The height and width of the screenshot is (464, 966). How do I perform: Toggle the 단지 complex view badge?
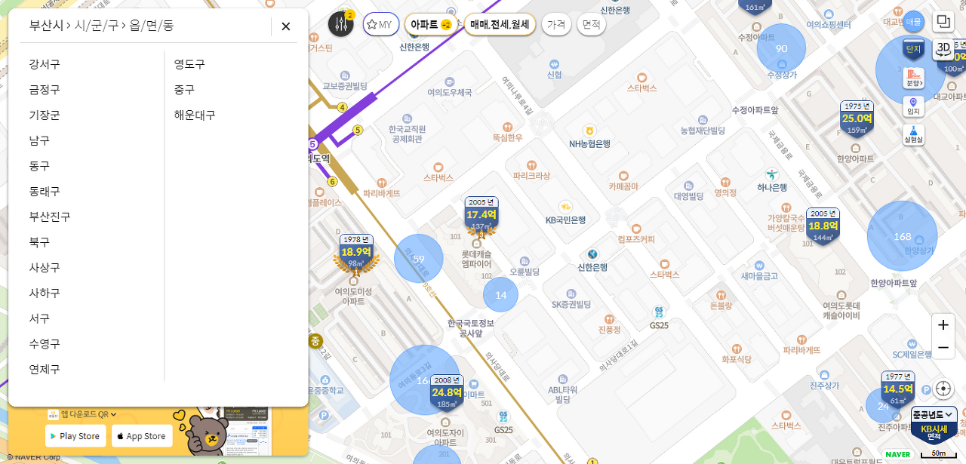[x=913, y=49]
